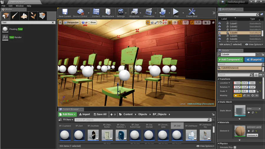Viewport: 265px width, 149px height.
Task: Select the translate gizmo tool in viewport
Action: (x=148, y=22)
